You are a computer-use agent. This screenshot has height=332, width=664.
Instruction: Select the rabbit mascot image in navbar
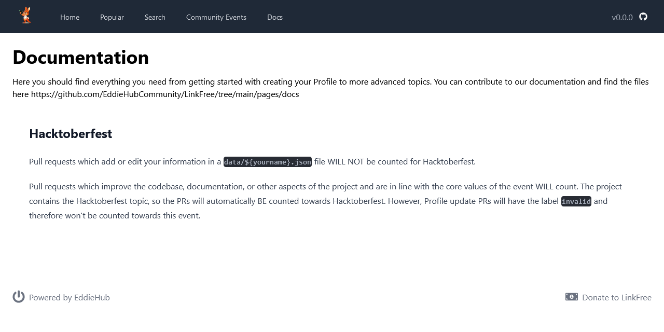click(25, 15)
